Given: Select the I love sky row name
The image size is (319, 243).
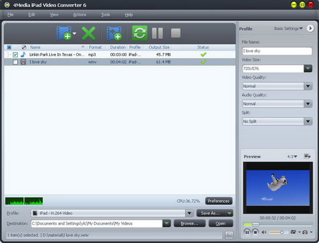Looking at the screenshot, I should (x=38, y=62).
